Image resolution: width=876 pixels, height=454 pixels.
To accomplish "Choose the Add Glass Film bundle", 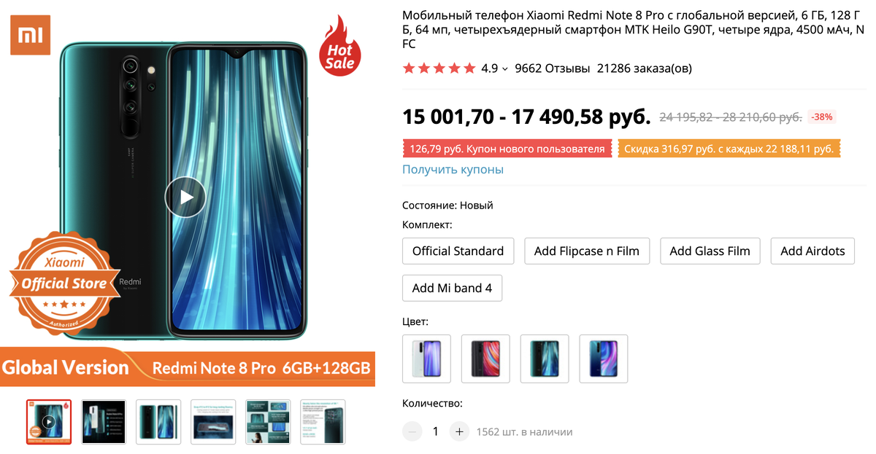I will (710, 251).
